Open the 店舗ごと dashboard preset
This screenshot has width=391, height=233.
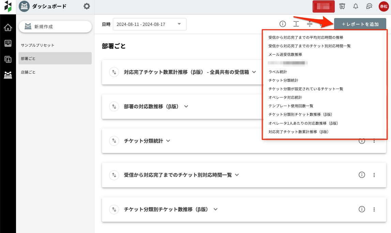click(x=28, y=72)
